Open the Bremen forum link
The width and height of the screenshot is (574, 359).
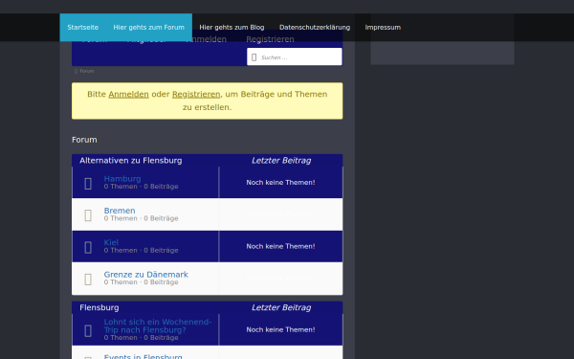click(x=120, y=211)
